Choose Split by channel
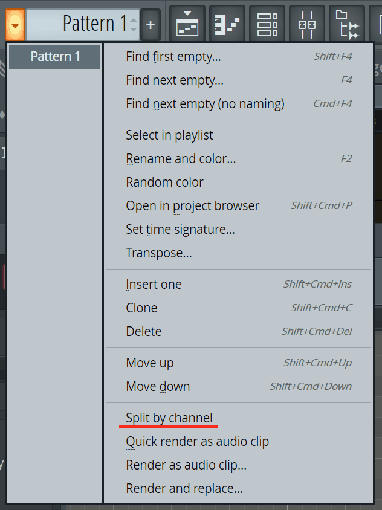Viewport: 382px width, 510px height. click(169, 418)
